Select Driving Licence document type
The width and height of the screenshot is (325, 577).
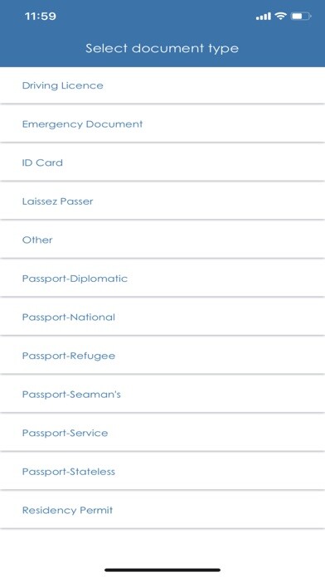(162, 85)
